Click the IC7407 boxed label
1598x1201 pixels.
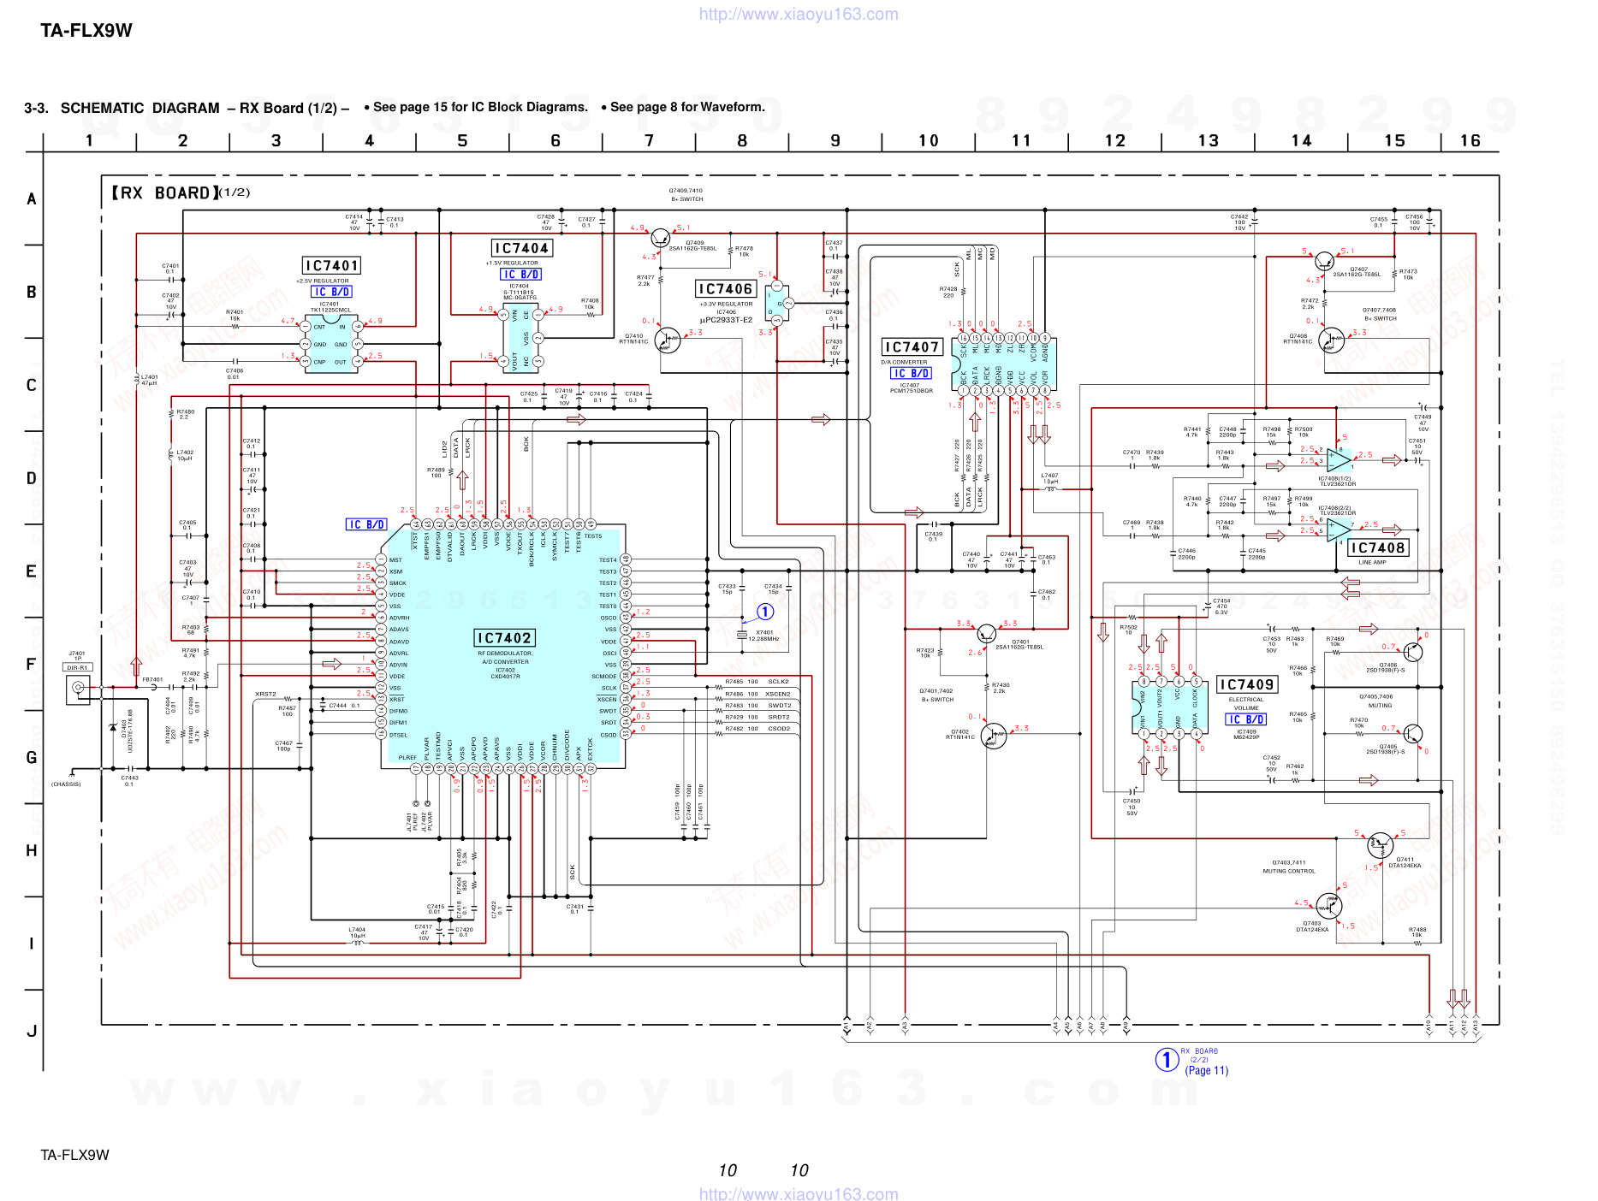coord(912,347)
